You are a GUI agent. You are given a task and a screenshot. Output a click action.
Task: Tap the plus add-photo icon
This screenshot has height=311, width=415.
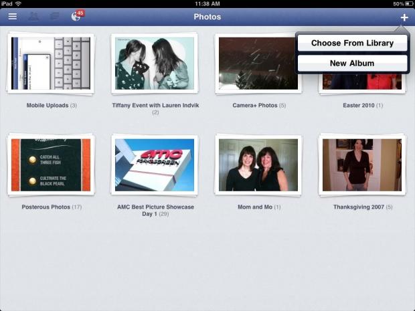404,17
